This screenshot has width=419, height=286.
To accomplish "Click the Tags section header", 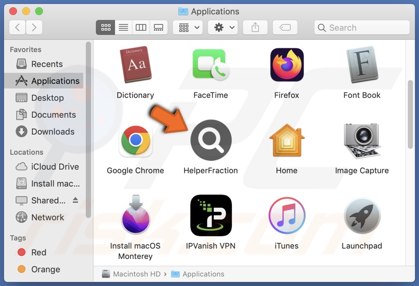I will pos(18,238).
